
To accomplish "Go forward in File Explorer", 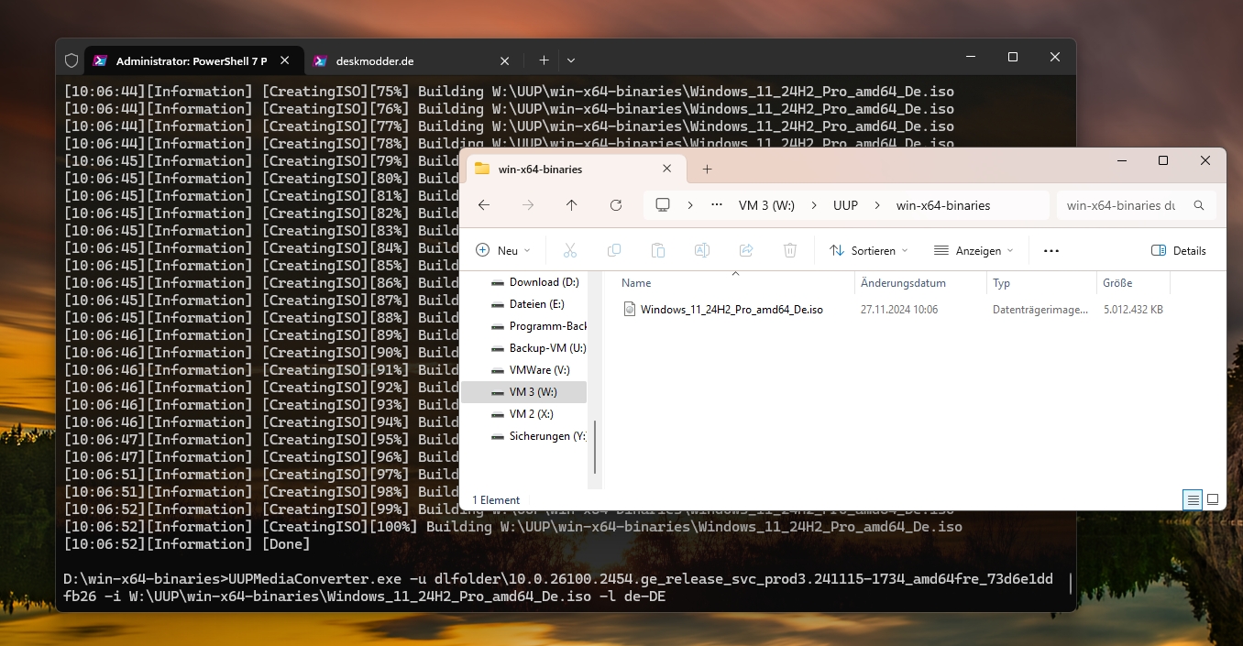I will (528, 205).
